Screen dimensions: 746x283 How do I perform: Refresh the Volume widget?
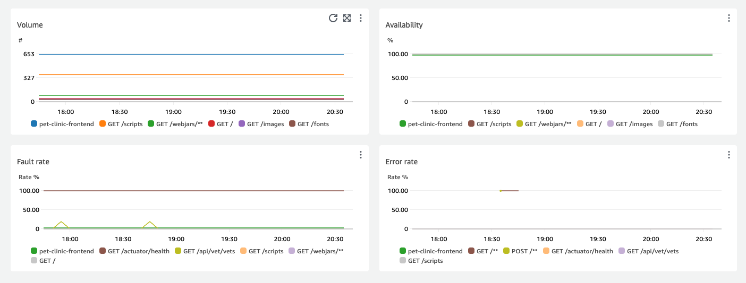point(333,18)
